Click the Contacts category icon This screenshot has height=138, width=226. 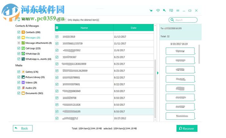pyautogui.click(x=23, y=32)
